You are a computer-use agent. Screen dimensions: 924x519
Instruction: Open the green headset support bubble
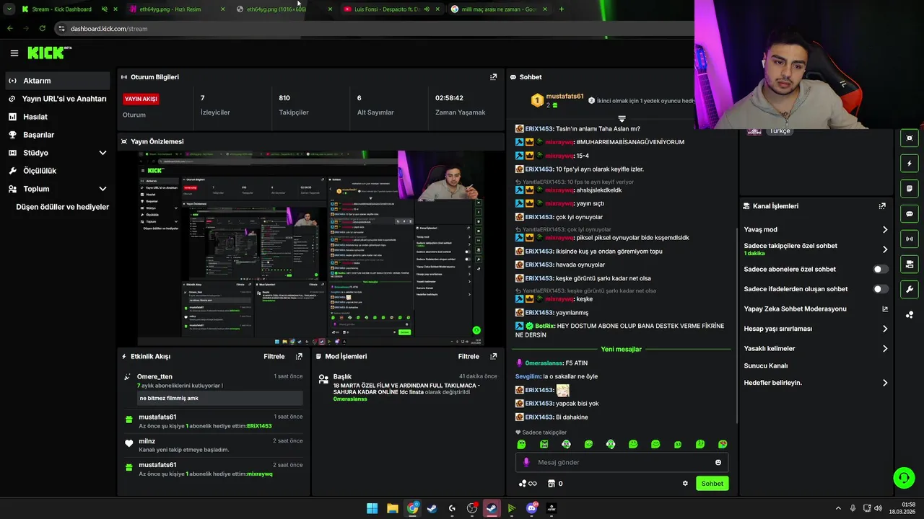pos(904,477)
